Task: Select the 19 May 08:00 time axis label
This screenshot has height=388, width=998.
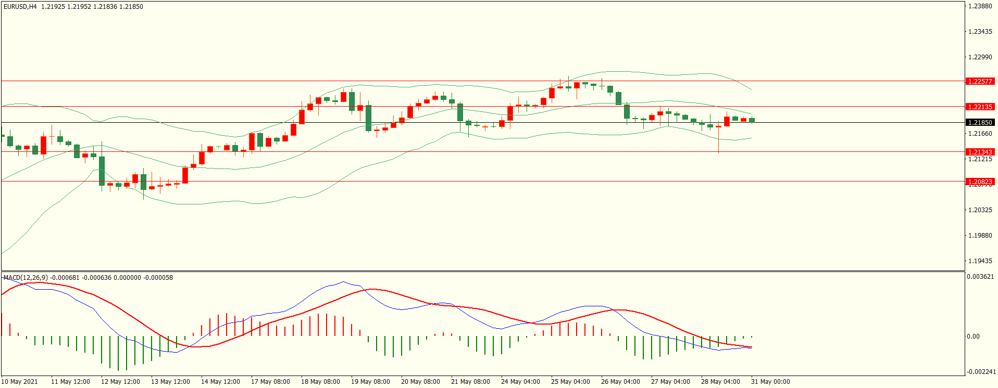Action: pyautogui.click(x=370, y=381)
